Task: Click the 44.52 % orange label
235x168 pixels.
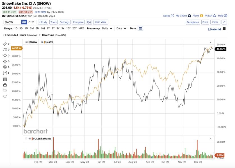Action: [x=17, y=48]
